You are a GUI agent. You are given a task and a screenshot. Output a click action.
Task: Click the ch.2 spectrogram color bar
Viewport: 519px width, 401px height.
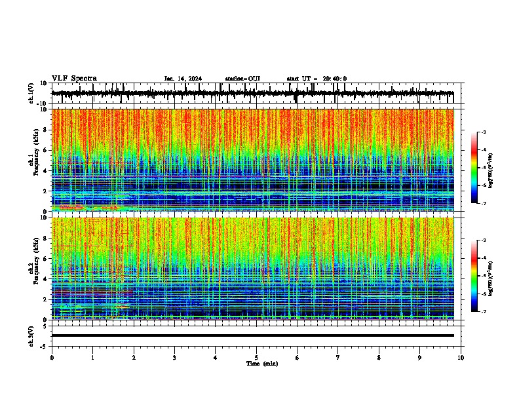(474, 276)
